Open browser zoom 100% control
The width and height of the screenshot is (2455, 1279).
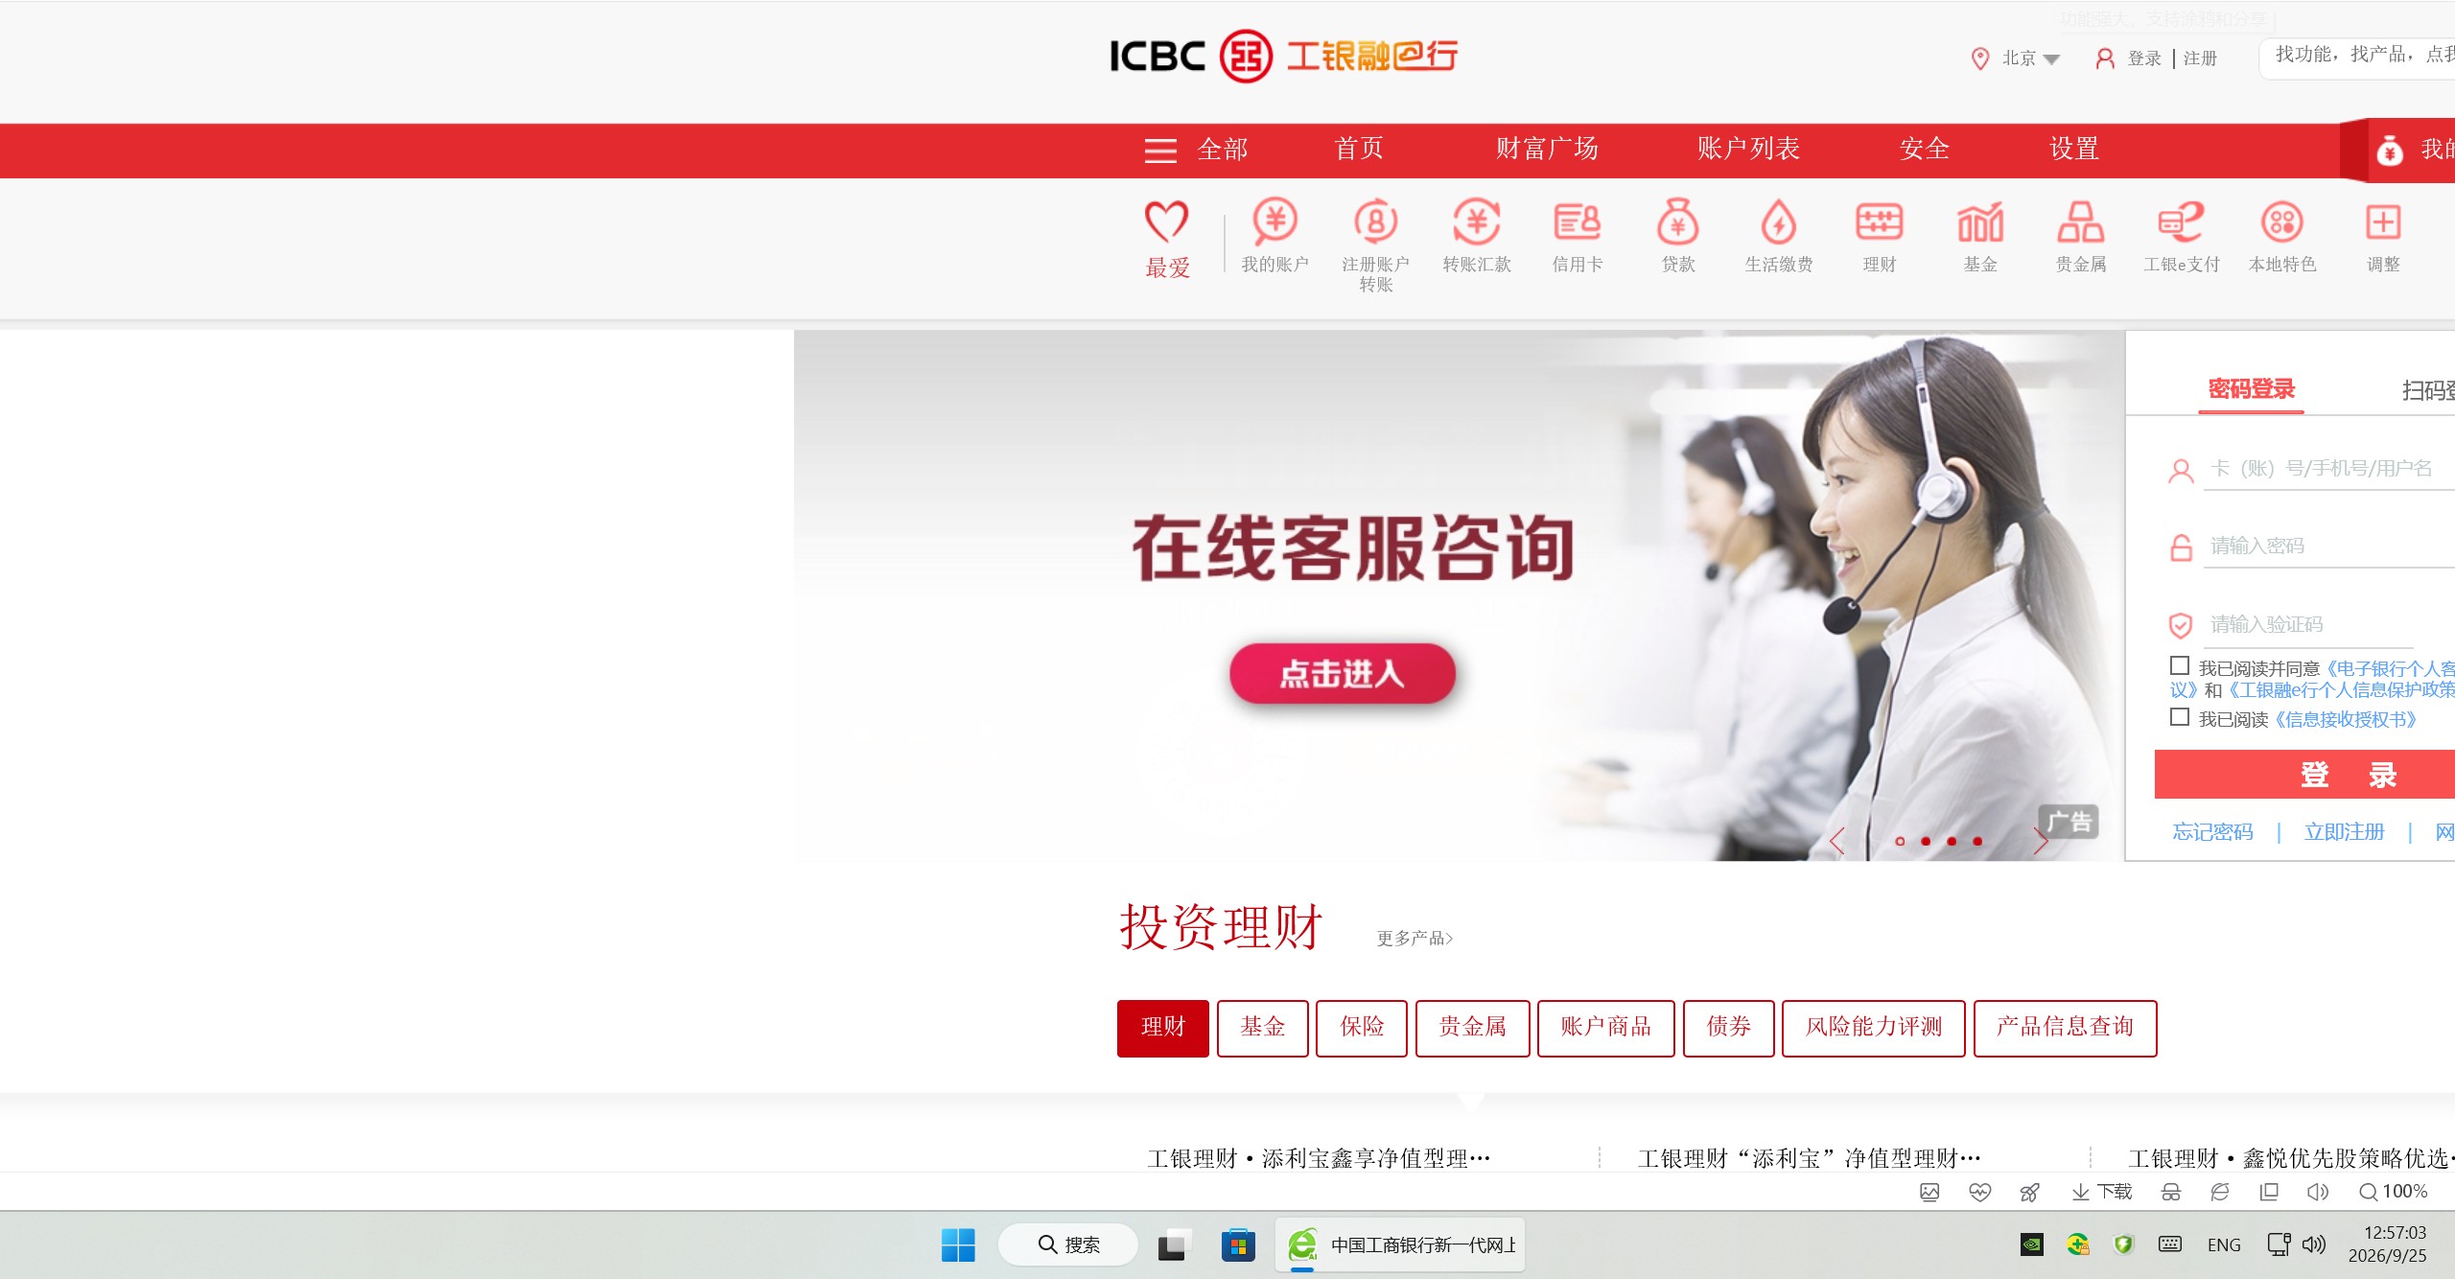[x=2393, y=1192]
